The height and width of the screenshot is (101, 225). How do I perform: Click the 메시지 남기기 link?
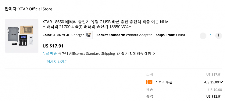click(57, 62)
